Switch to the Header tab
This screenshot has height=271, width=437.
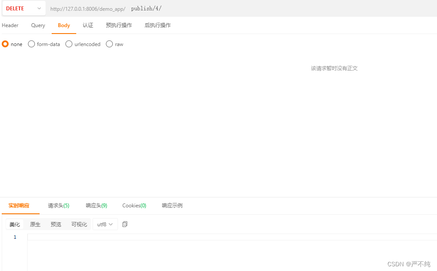[x=10, y=25]
